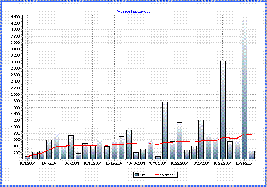Select the very short 10/19/2004 bar
This screenshot has width=267, height=187.
[158, 157]
